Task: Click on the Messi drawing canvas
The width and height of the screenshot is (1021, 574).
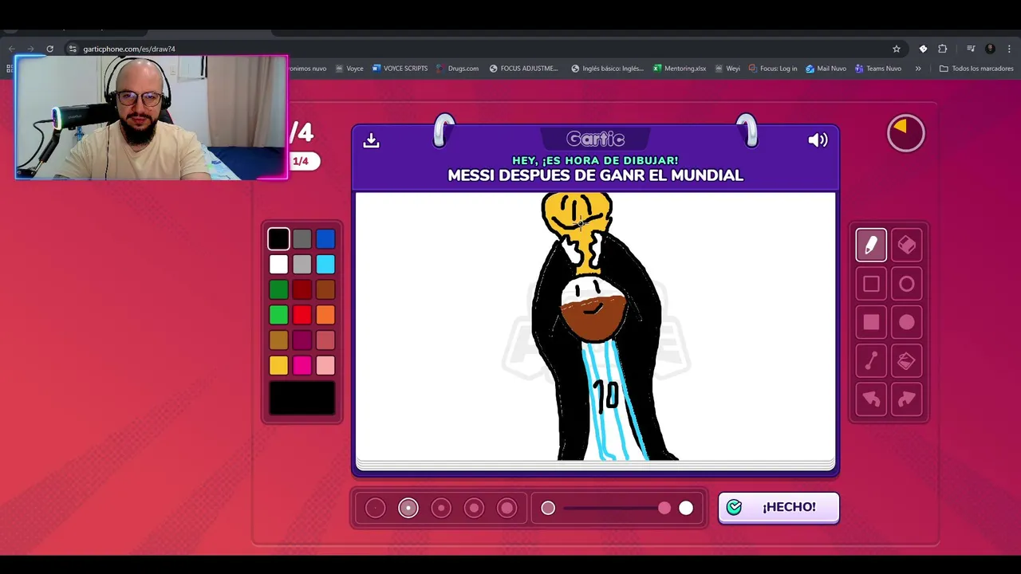Action: point(595,327)
